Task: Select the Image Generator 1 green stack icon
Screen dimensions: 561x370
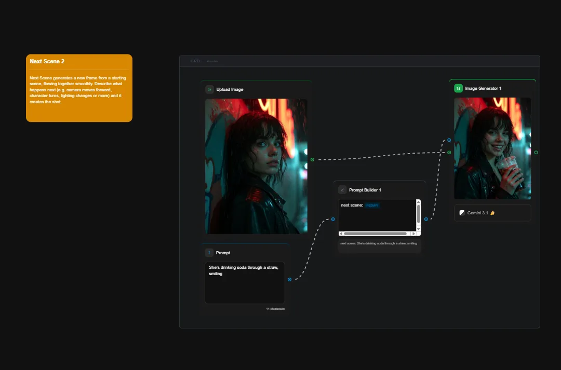Action: coord(458,88)
